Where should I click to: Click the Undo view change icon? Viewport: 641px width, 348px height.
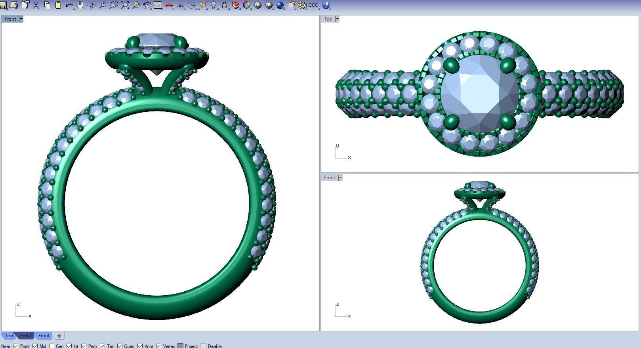pyautogui.click(x=147, y=5)
